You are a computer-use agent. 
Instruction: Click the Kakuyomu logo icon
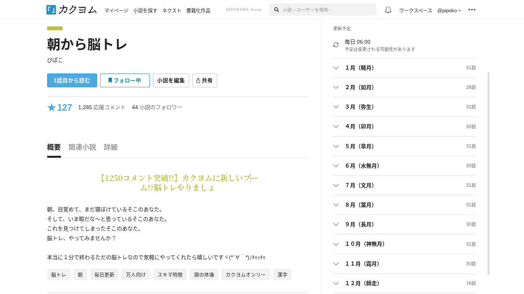[51, 10]
